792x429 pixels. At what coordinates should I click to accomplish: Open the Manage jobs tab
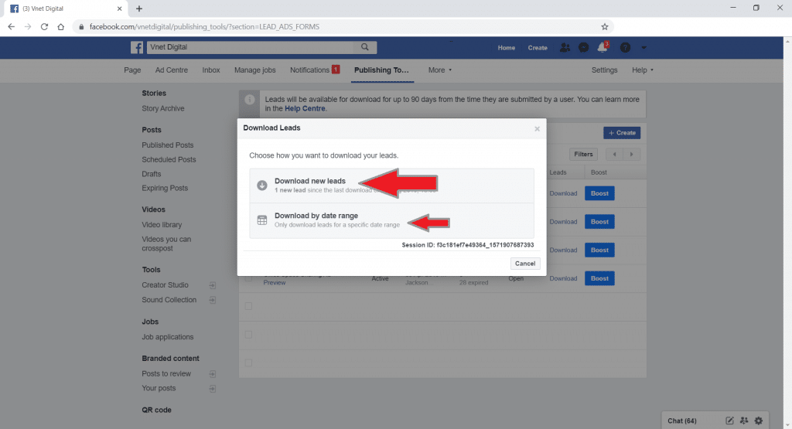coord(255,70)
